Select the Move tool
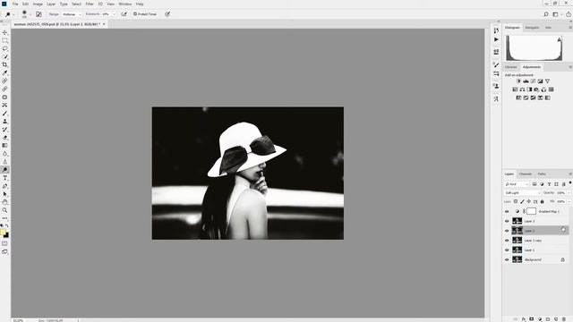This screenshot has height=322, width=573. click(4, 32)
